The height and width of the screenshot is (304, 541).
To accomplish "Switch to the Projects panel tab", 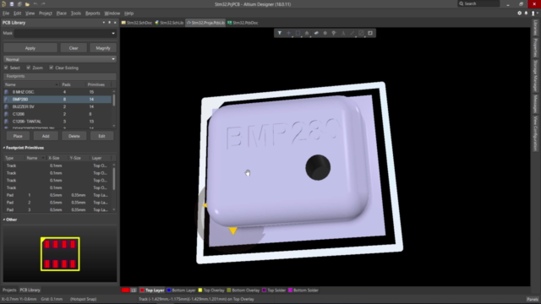I will click(x=9, y=290).
